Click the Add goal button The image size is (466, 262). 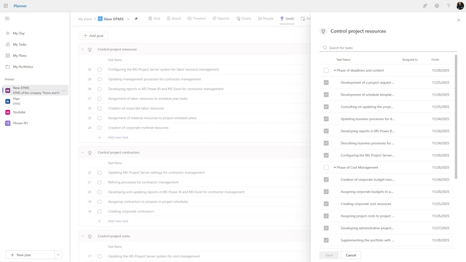[x=93, y=36]
